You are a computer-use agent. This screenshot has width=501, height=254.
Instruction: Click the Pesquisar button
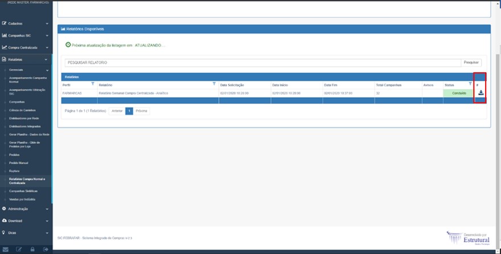coord(471,62)
